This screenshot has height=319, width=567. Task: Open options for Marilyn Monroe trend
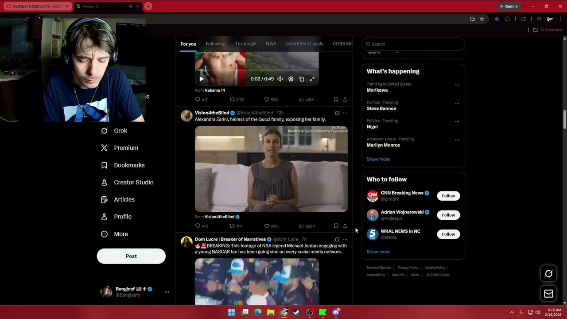tap(457, 140)
